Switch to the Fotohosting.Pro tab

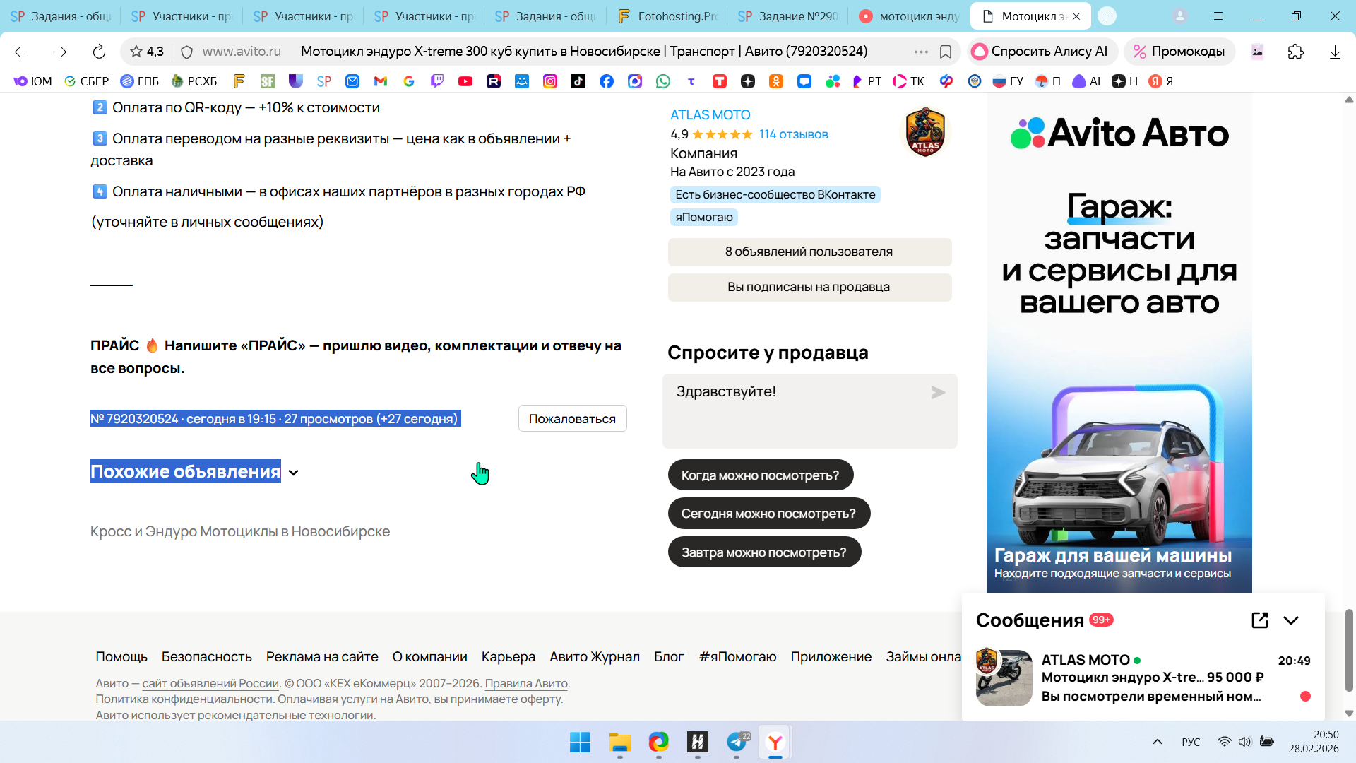667,16
